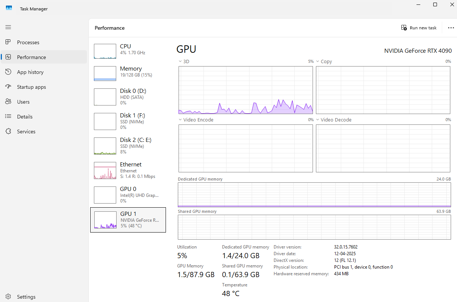Click the Performance pulse icon in sidebar
The height and width of the screenshot is (302, 457).
point(8,57)
